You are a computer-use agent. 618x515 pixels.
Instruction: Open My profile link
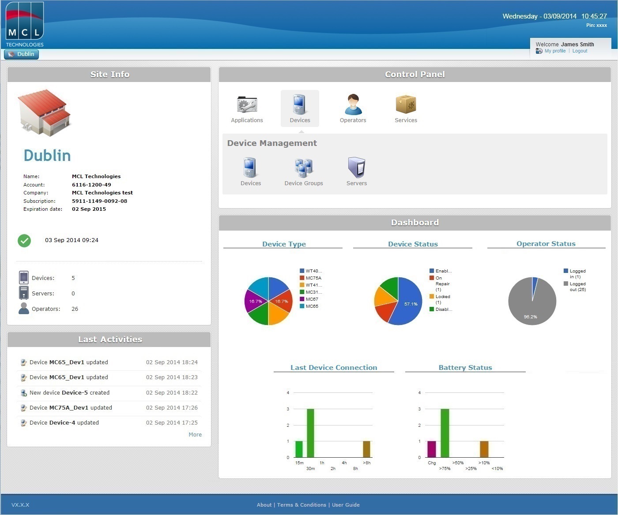555,51
